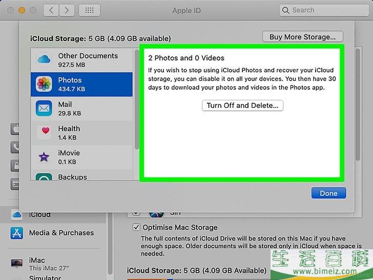The height and width of the screenshot is (280, 373).
Task: Toggle Optimise Mac Storage checkbox
Action: pyautogui.click(x=136, y=227)
